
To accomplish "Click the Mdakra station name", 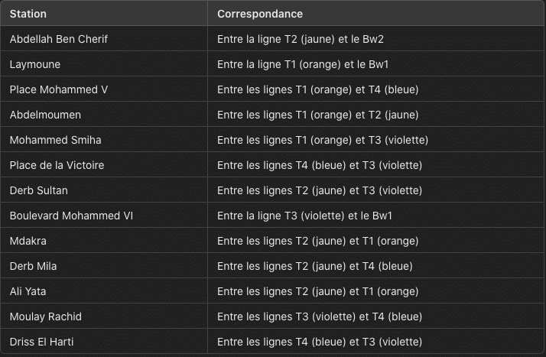I will (28, 241).
